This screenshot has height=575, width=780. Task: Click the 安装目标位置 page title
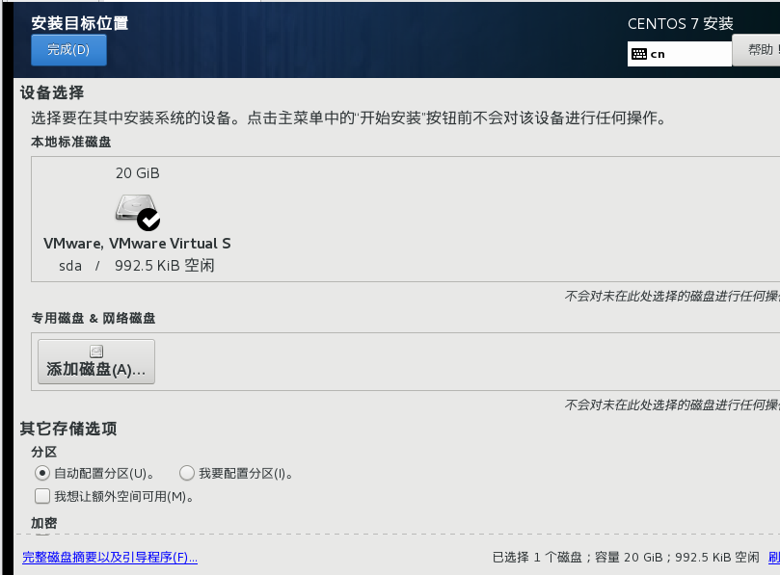tap(80, 23)
